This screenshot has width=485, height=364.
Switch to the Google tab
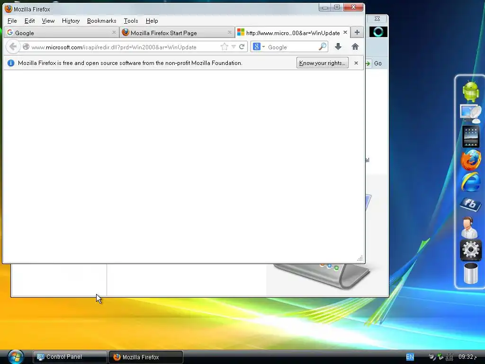point(62,33)
